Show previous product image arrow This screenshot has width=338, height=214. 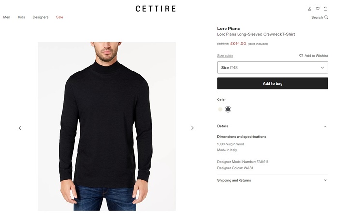[x=20, y=128]
